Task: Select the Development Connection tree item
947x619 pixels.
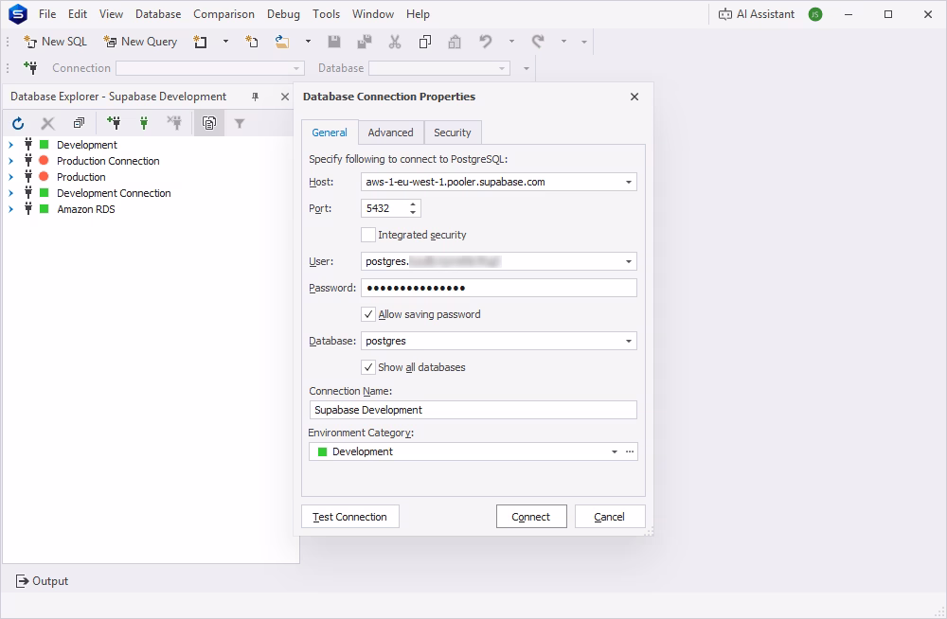Action: point(114,193)
